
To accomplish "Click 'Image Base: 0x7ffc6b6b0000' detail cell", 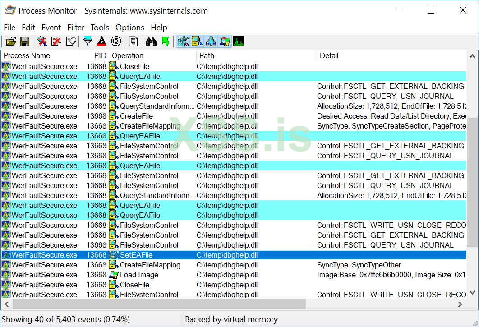I will [391, 275].
